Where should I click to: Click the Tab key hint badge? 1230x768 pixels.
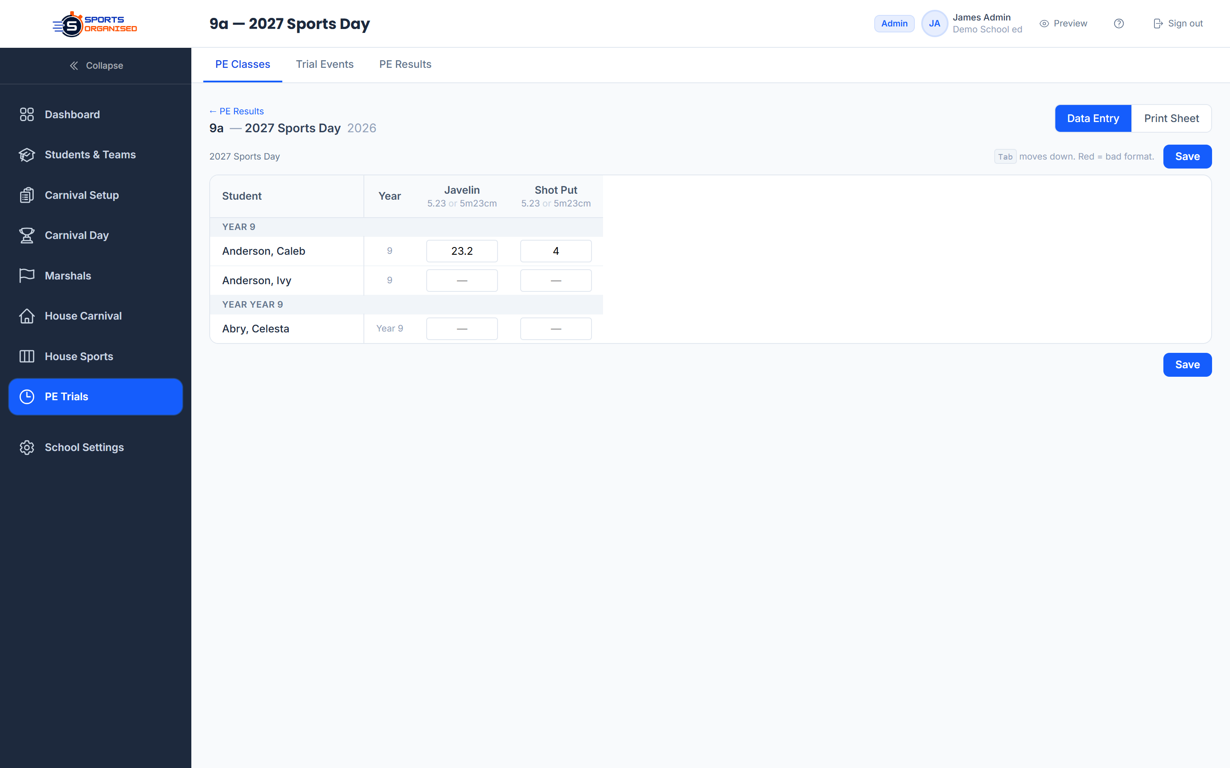1005,157
